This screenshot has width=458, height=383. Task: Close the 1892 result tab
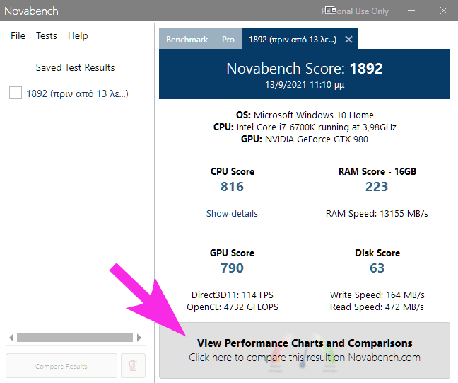pyautogui.click(x=348, y=39)
